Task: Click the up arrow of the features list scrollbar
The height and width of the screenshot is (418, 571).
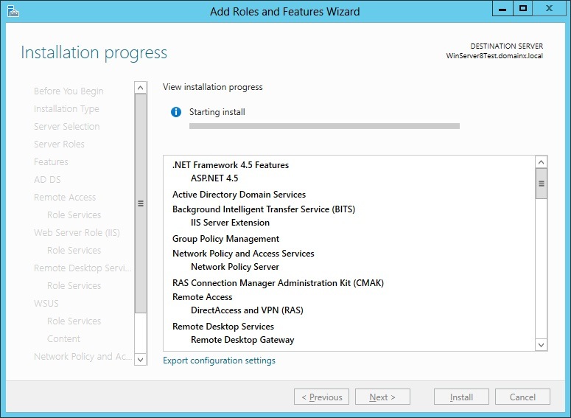Action: click(541, 162)
